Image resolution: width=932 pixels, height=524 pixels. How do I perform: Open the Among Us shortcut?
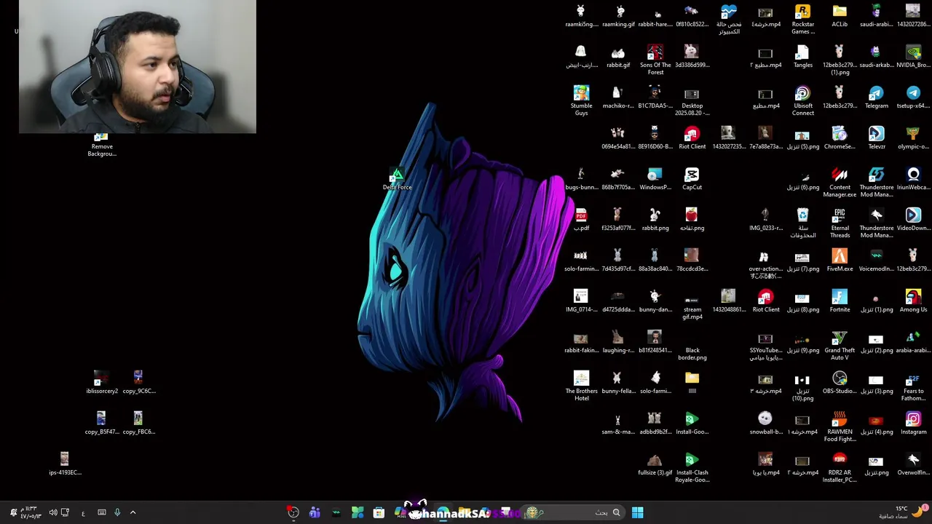(913, 301)
